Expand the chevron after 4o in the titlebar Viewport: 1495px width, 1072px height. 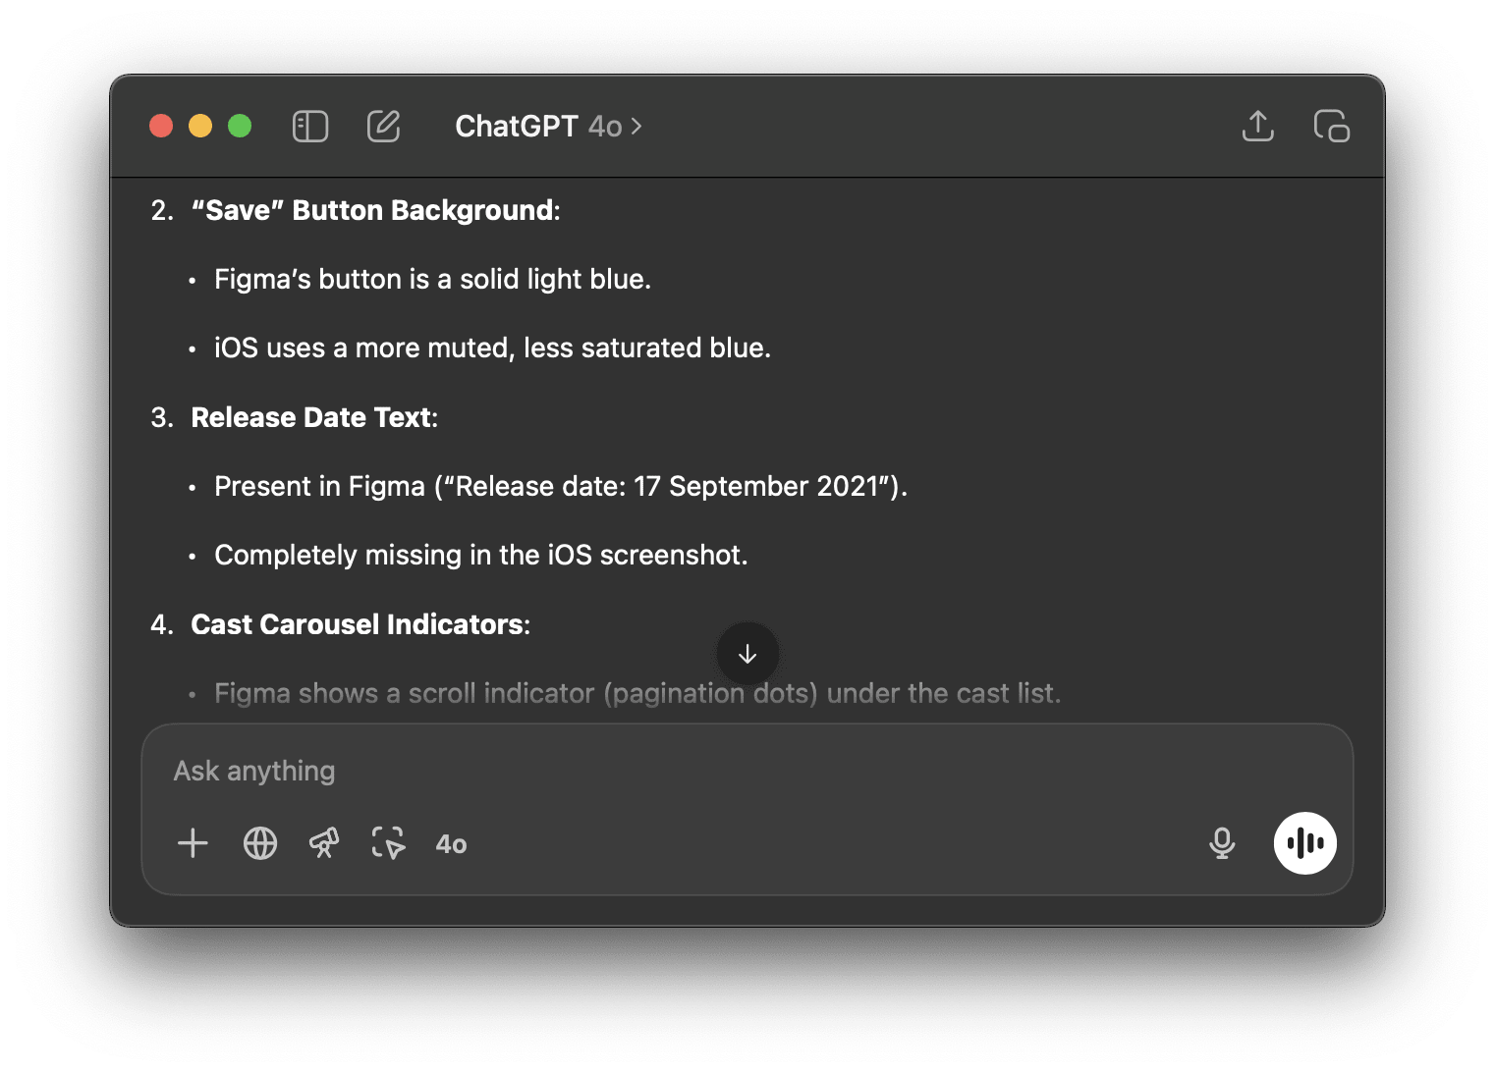pyautogui.click(x=637, y=127)
